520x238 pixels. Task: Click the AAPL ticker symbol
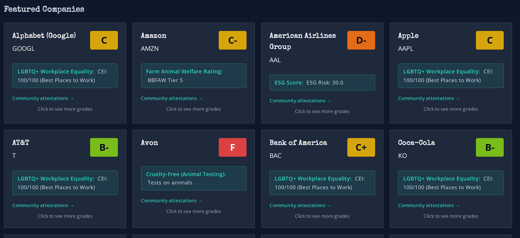tap(406, 48)
